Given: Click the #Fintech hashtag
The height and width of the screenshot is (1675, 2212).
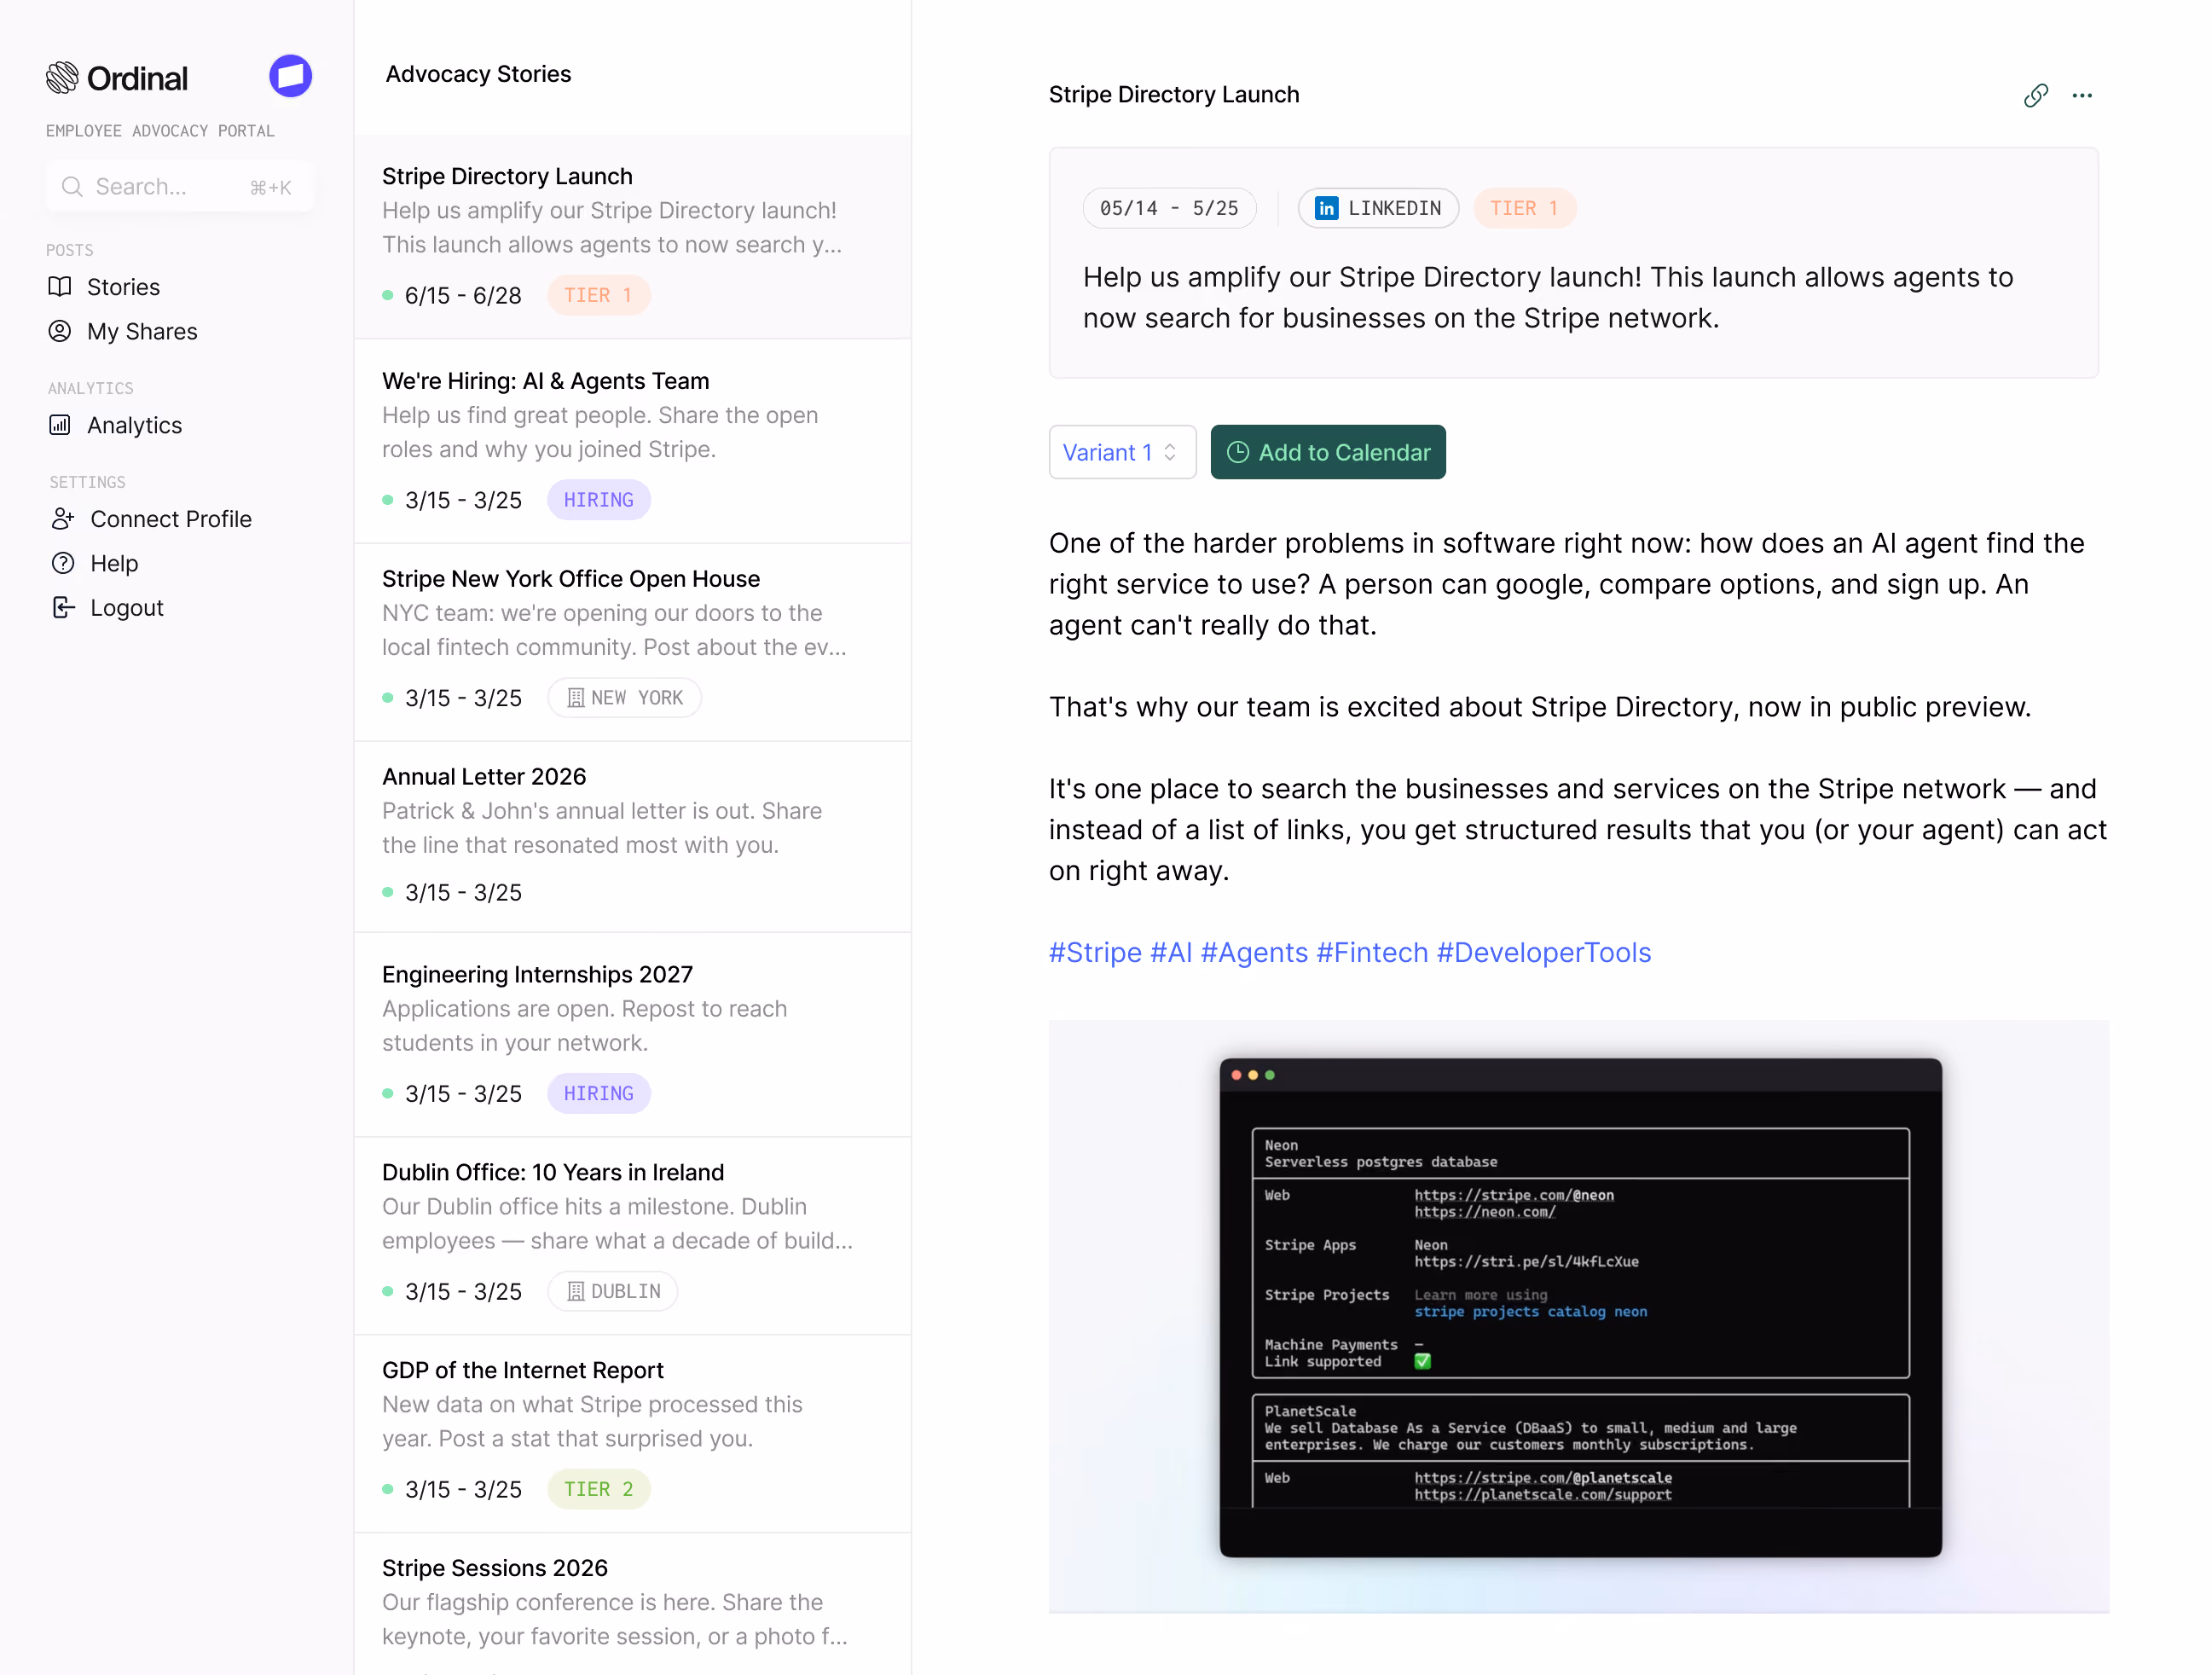Looking at the screenshot, I should point(1372,952).
